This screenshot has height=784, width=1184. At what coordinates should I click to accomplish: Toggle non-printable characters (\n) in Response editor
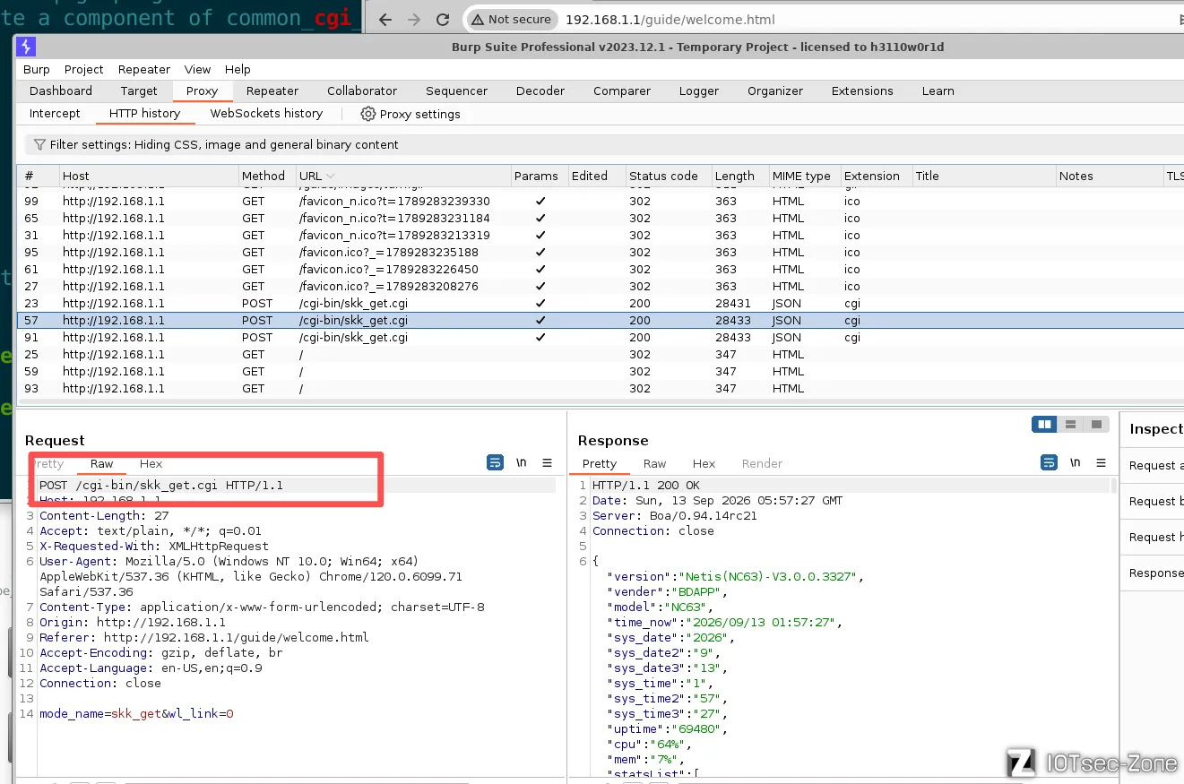[1076, 463]
